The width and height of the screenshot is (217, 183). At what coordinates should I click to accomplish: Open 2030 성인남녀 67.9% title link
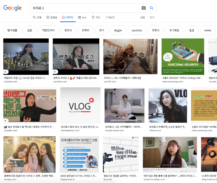coord(79,176)
